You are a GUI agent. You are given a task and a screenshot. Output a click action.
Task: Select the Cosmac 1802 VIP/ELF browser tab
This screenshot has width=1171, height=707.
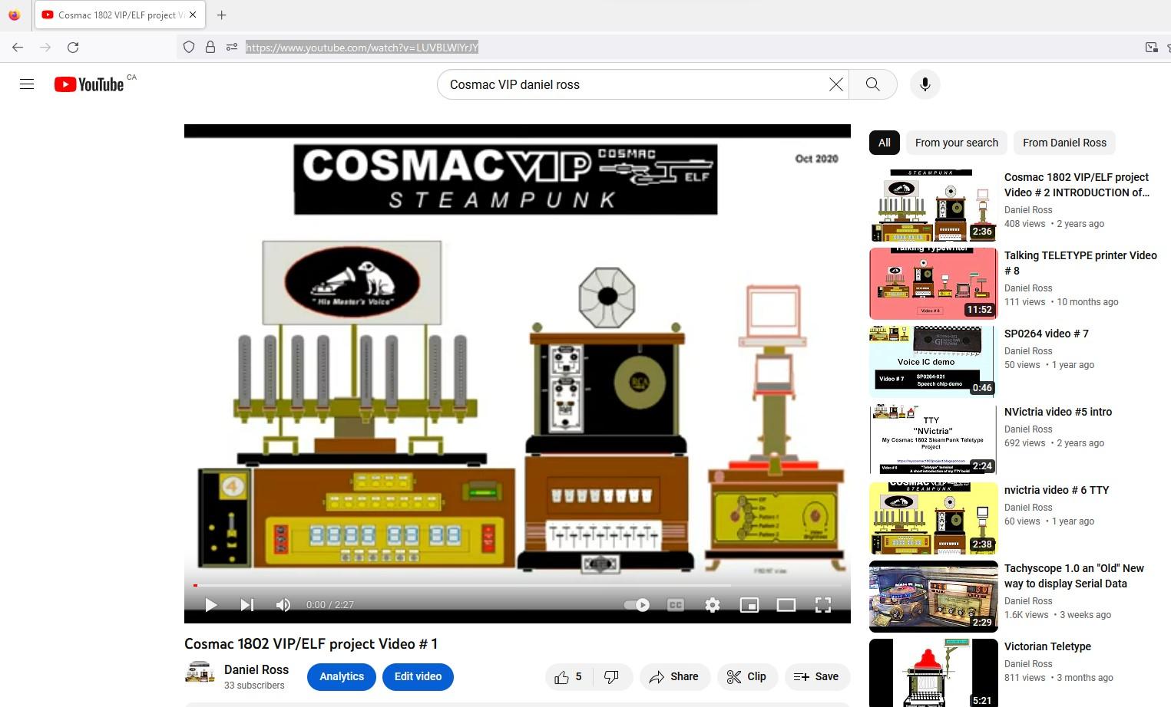pos(120,15)
